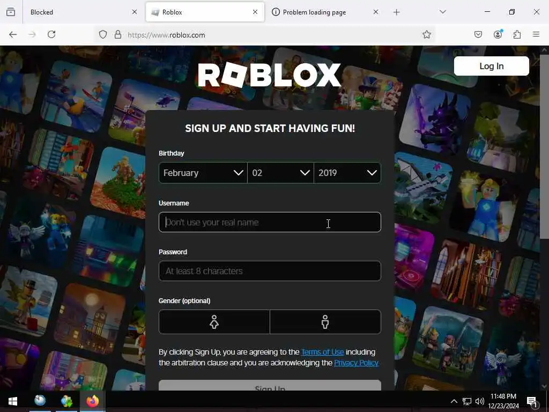This screenshot has width=549, height=412.
Task: Open the globe app in taskbar
Action: click(x=40, y=400)
